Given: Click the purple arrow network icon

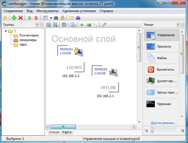Looking at the screenshot, I should coord(78,18).
